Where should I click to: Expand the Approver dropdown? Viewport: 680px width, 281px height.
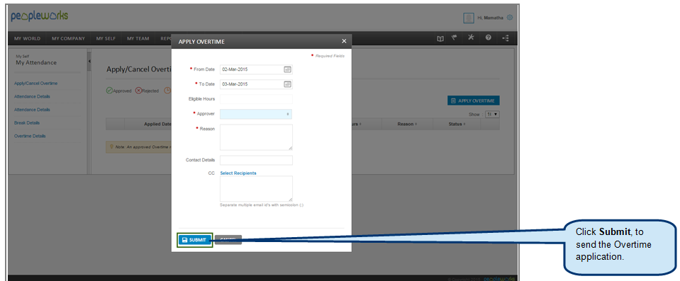pyautogui.click(x=256, y=114)
